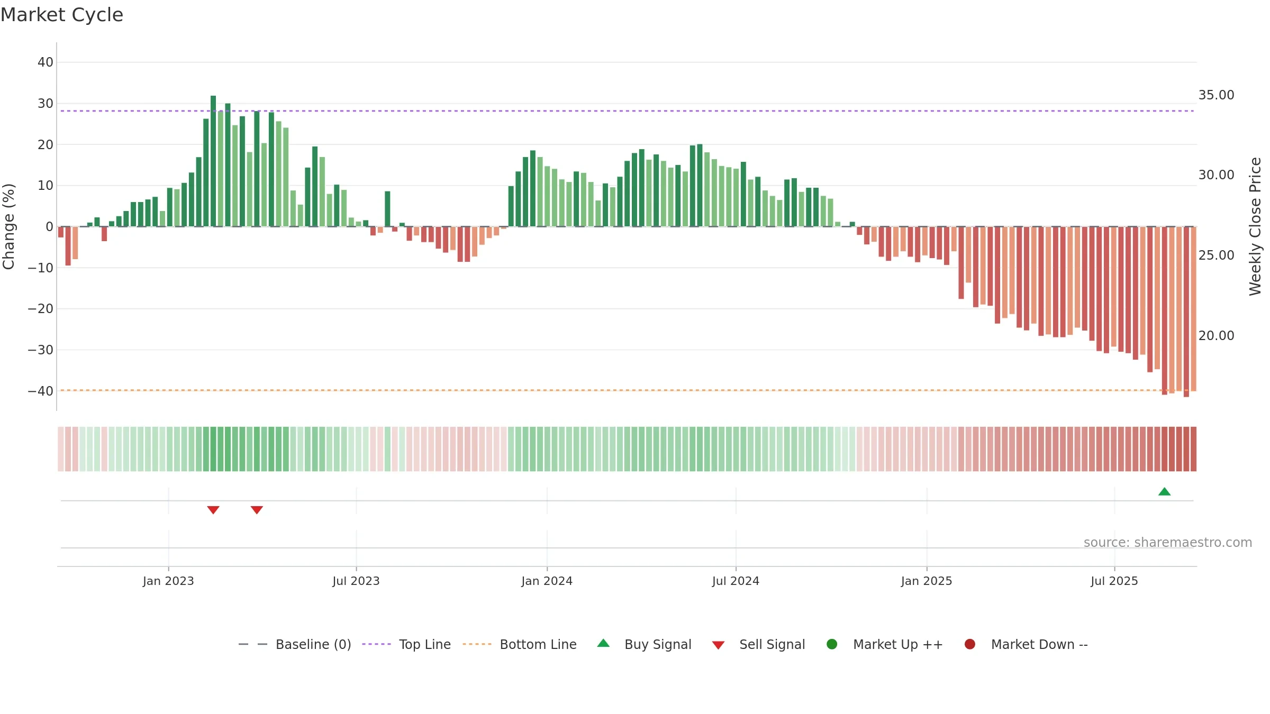Click the 30.00 price axis label
The height and width of the screenshot is (714, 1270).
coord(1216,175)
